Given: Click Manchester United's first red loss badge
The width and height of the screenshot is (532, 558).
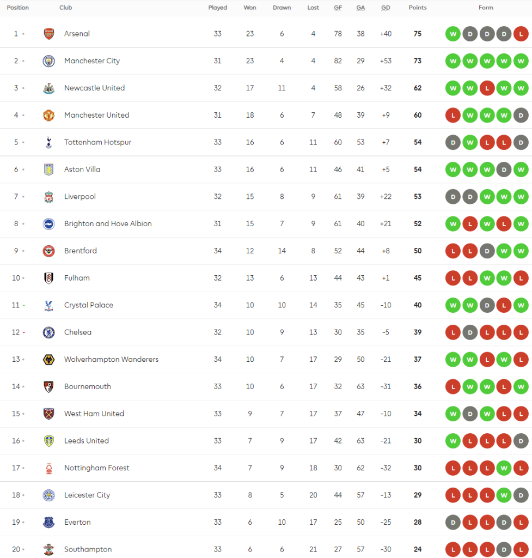Looking at the screenshot, I should pos(452,116).
